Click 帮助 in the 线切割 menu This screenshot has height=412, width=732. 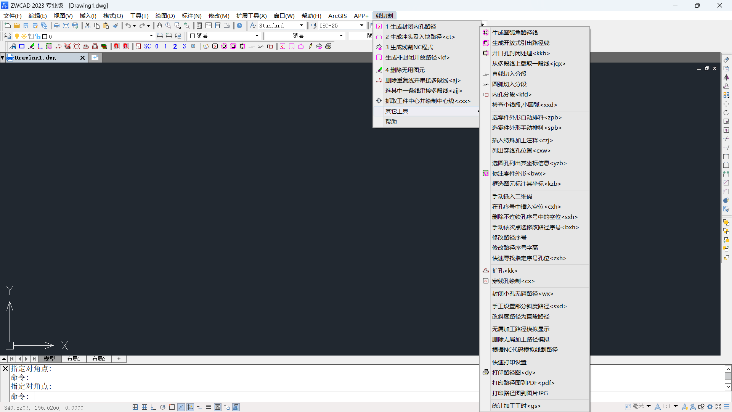click(x=391, y=121)
